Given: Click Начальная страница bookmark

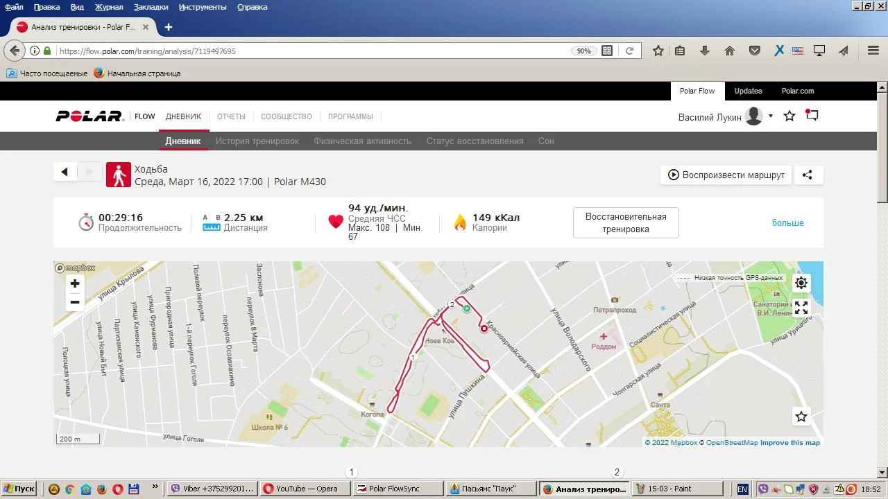Looking at the screenshot, I should click(137, 73).
